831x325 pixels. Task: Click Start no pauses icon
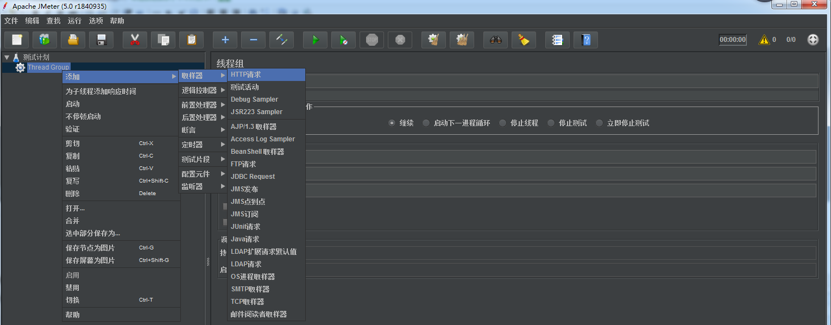pos(343,40)
